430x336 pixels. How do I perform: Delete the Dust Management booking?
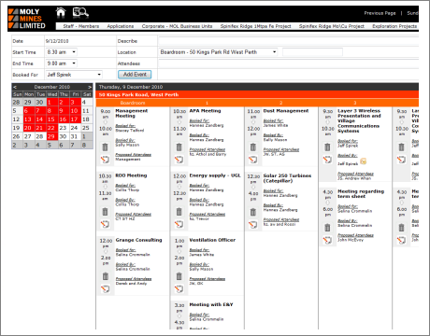tap(253, 147)
